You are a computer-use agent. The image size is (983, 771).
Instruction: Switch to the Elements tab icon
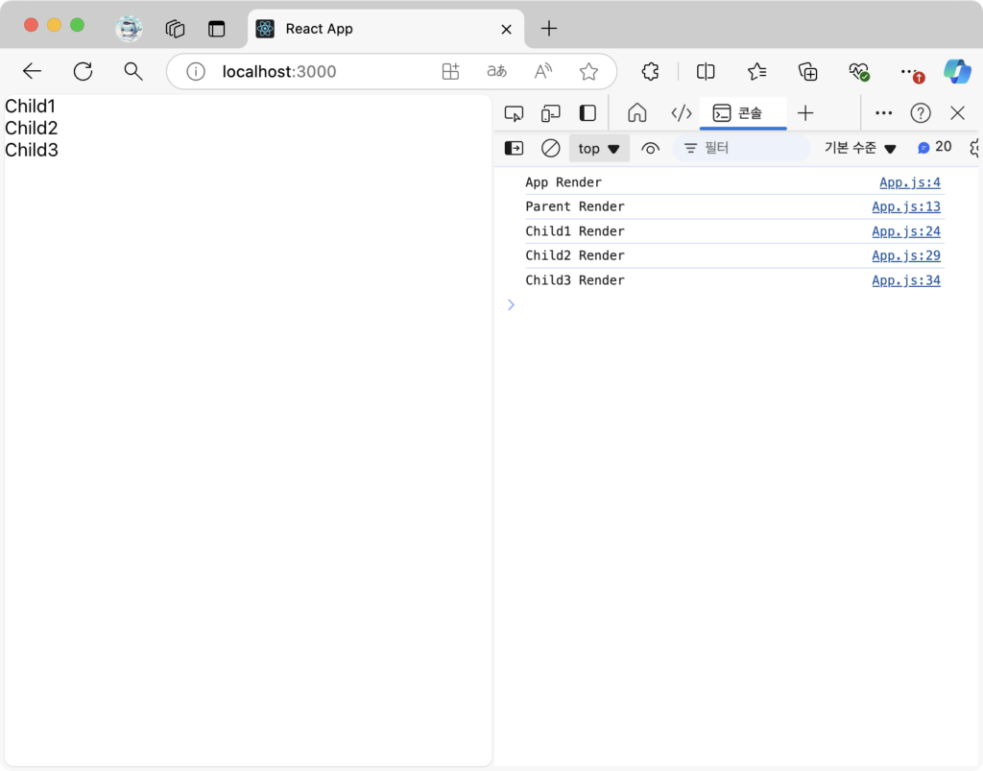[682, 113]
